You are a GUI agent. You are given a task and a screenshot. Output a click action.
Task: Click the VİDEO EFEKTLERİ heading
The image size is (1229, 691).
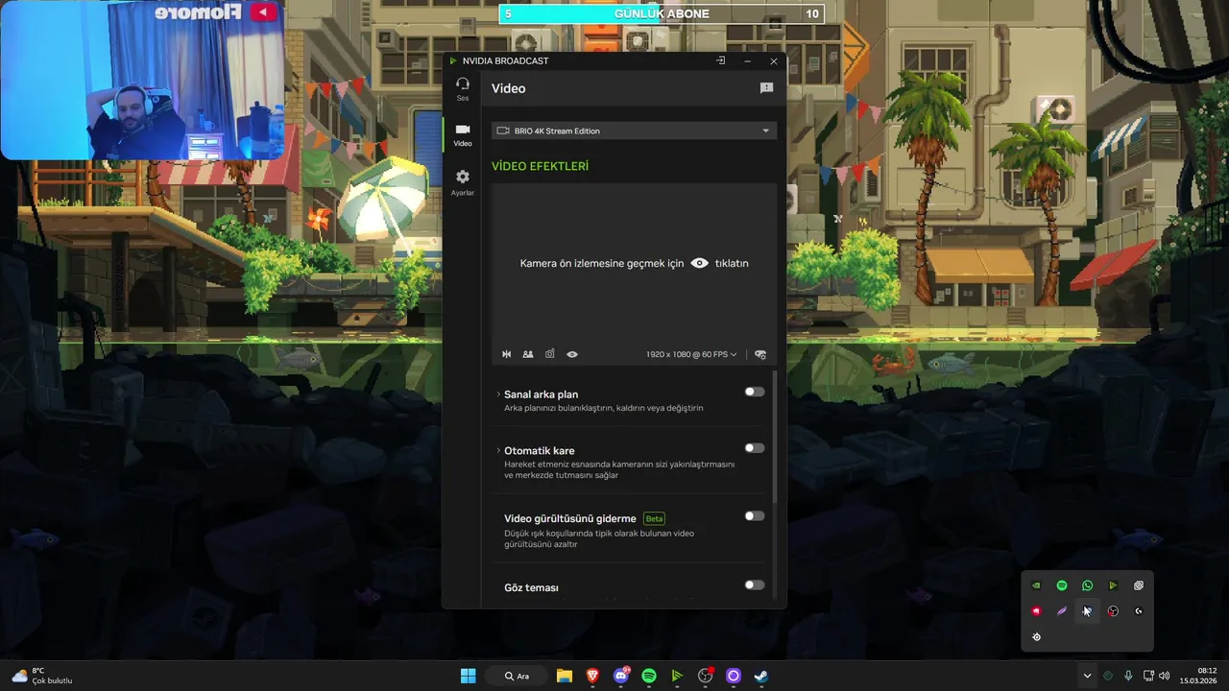pos(540,166)
